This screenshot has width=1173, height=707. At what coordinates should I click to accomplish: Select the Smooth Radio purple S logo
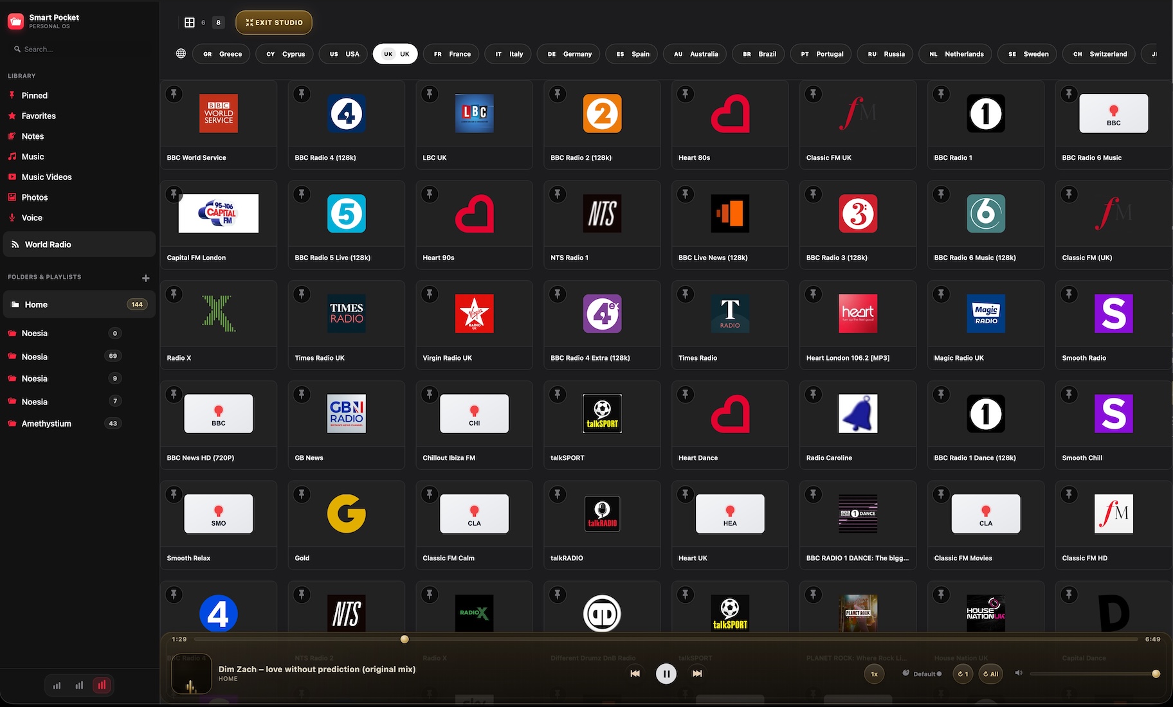click(x=1114, y=314)
